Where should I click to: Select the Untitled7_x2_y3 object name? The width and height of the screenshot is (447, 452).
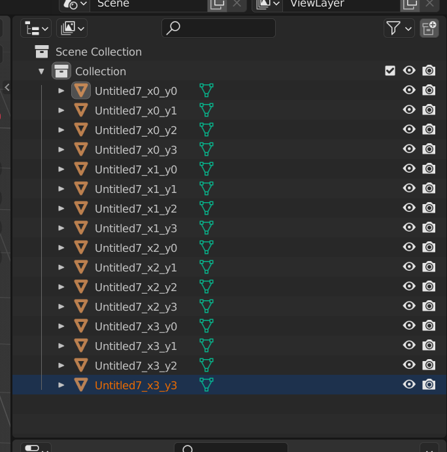[x=136, y=307]
